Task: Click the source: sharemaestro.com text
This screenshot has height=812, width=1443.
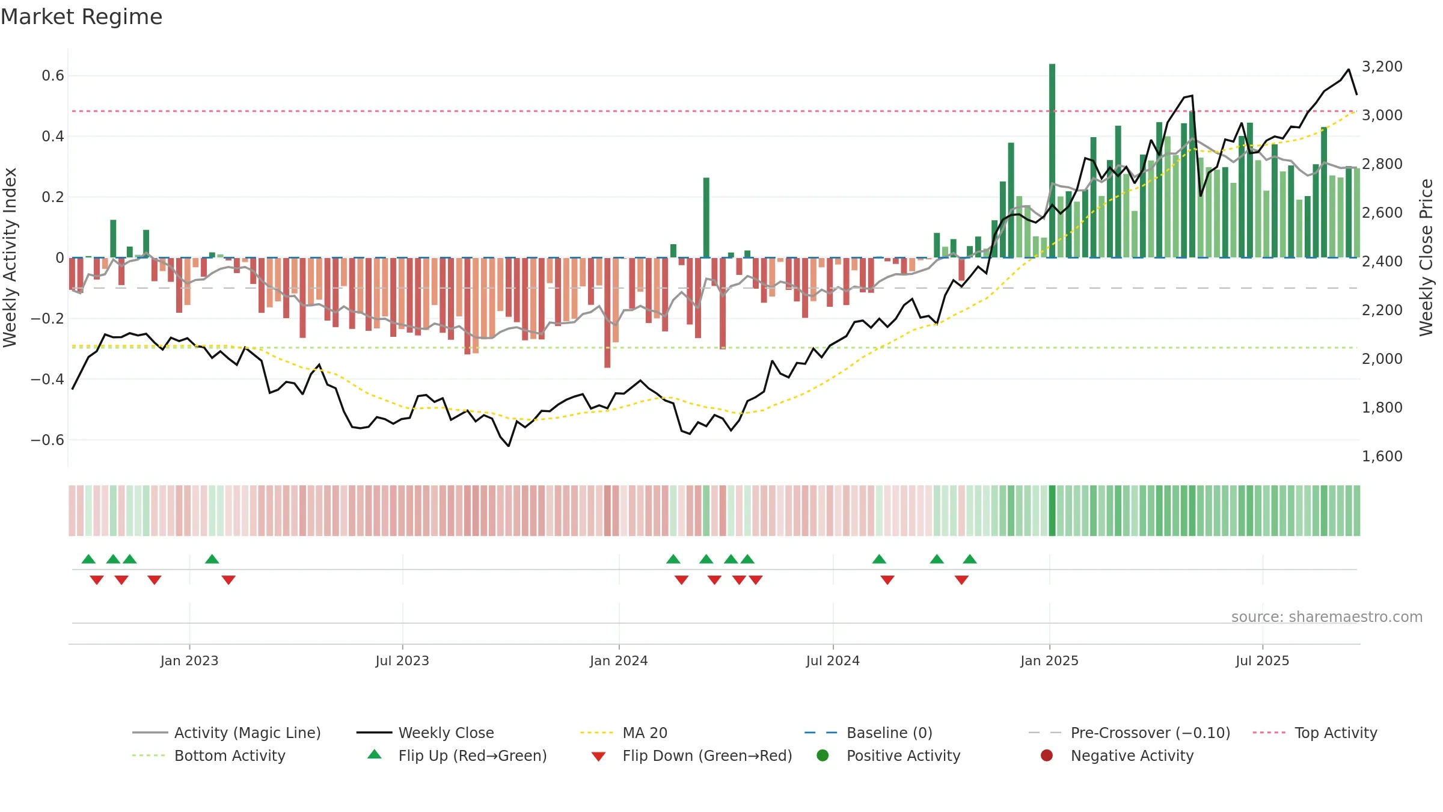Action: coord(1327,617)
